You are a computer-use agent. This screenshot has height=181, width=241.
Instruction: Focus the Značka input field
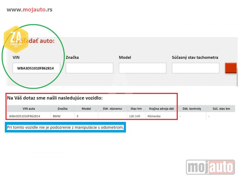click(x=89, y=68)
